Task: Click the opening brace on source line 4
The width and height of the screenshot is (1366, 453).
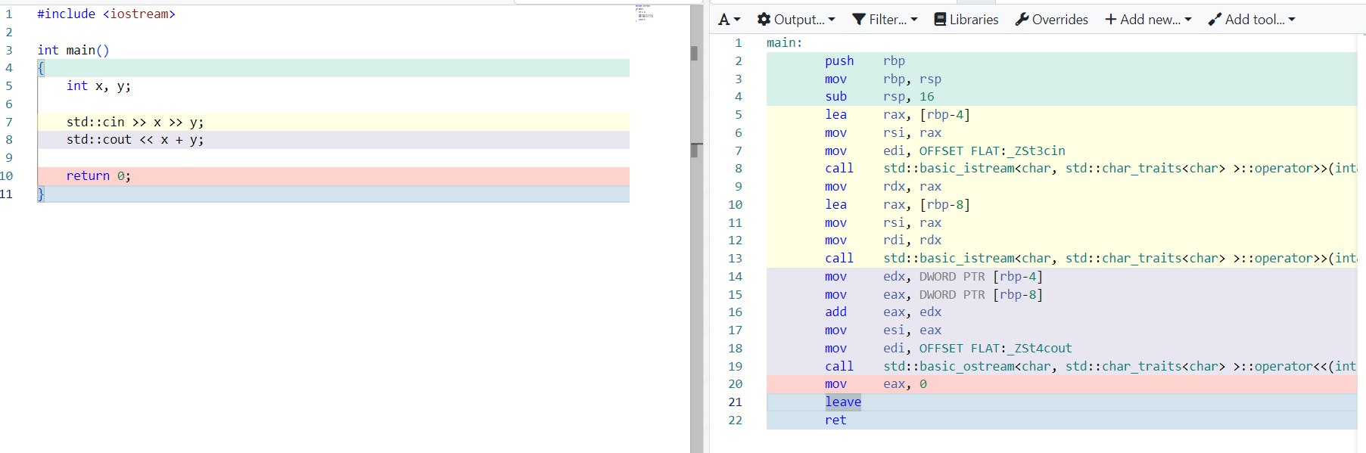Action: click(x=41, y=68)
